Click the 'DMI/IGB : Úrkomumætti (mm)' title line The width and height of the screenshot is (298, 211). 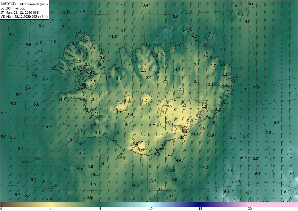[x=24, y=4]
